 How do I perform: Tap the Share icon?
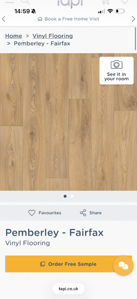[83, 213]
